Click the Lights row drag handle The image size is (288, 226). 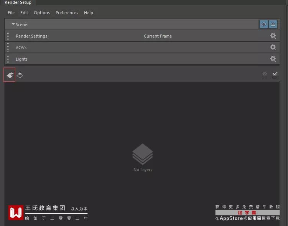(8, 59)
